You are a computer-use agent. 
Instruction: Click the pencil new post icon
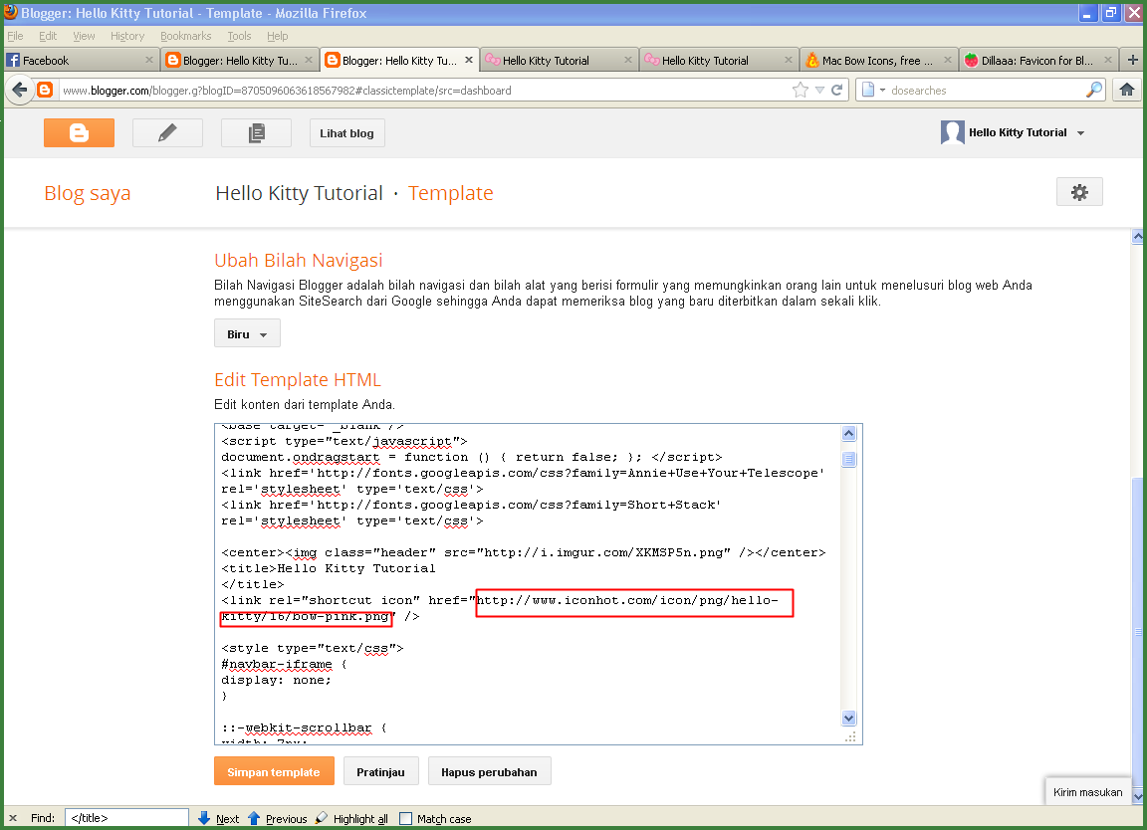pyautogui.click(x=167, y=133)
